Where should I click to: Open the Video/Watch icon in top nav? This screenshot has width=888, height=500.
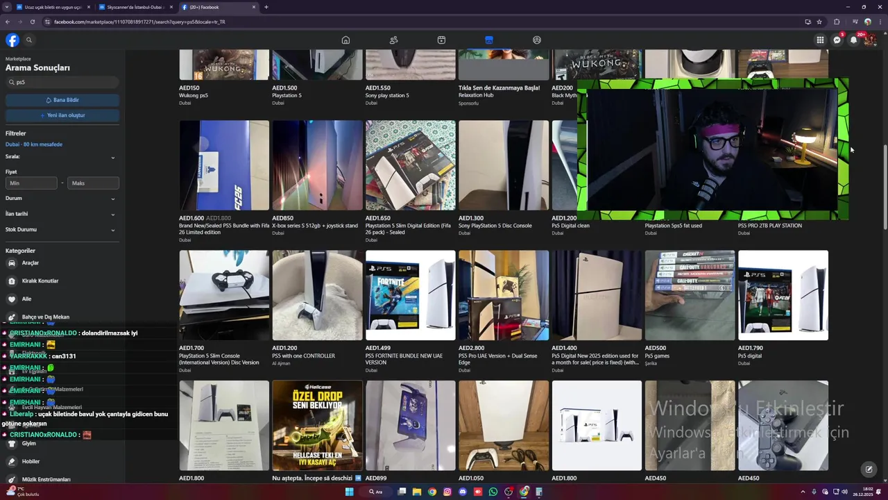[441, 40]
